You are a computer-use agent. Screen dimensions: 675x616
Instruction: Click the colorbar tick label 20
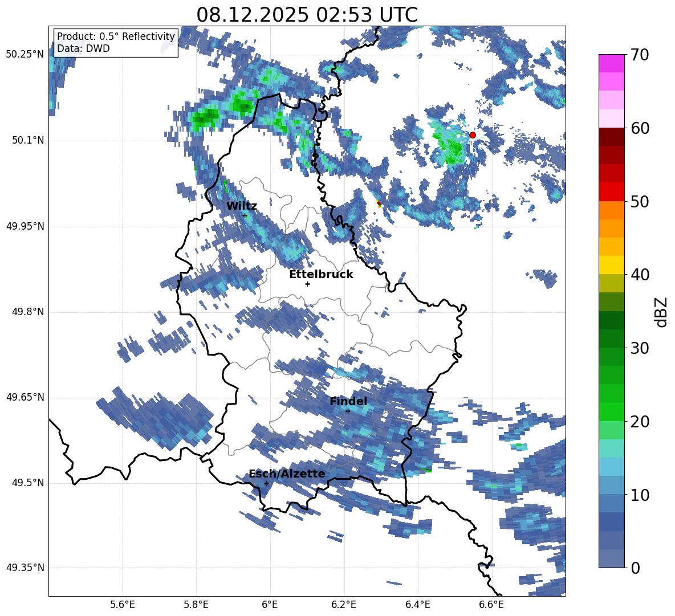pos(640,422)
